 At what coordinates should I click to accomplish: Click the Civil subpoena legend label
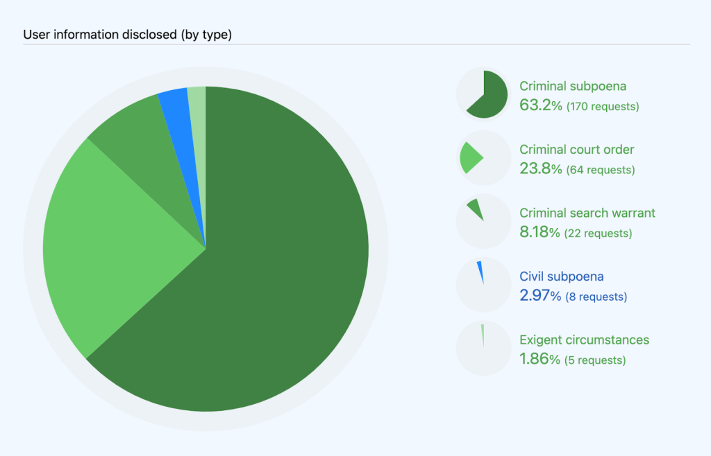[562, 277]
